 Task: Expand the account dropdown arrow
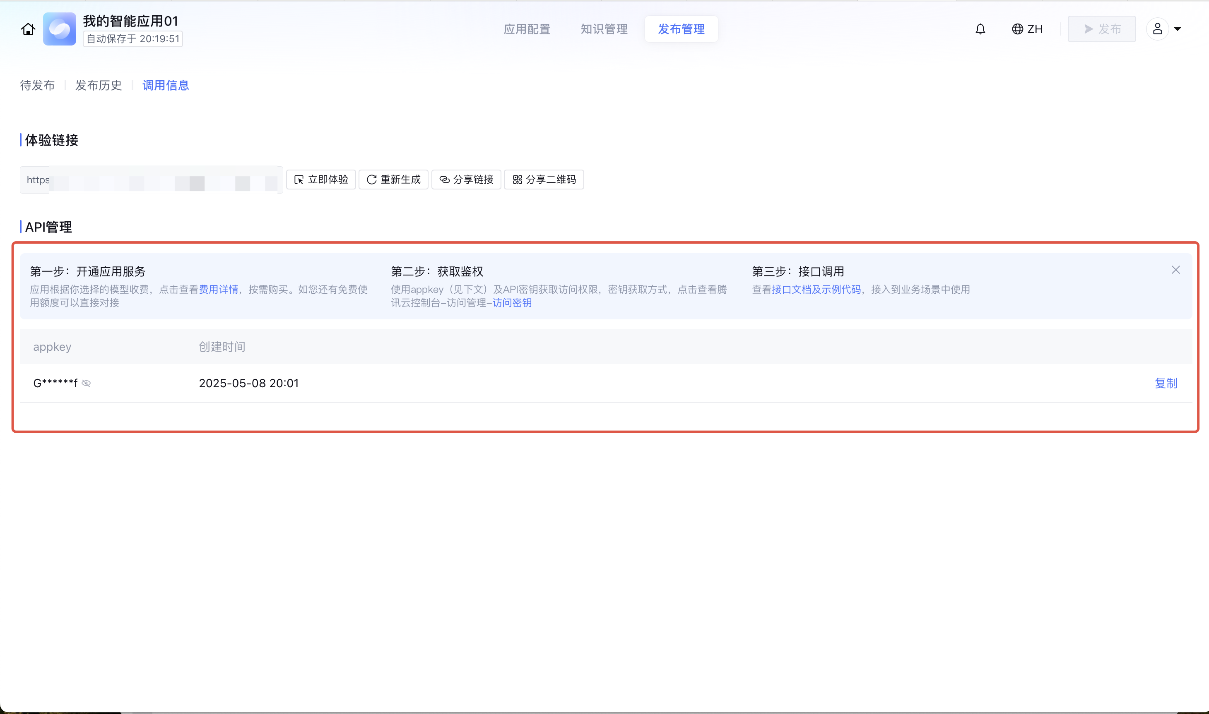(1177, 29)
